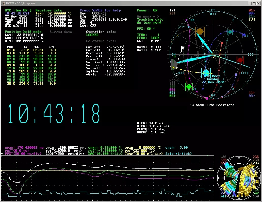The height and width of the screenshot is (202, 262).
Task: Click the 'COM: 6' line
Action: click(86, 22)
